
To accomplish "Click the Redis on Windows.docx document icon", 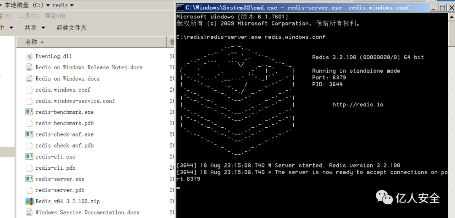I will [29, 79].
